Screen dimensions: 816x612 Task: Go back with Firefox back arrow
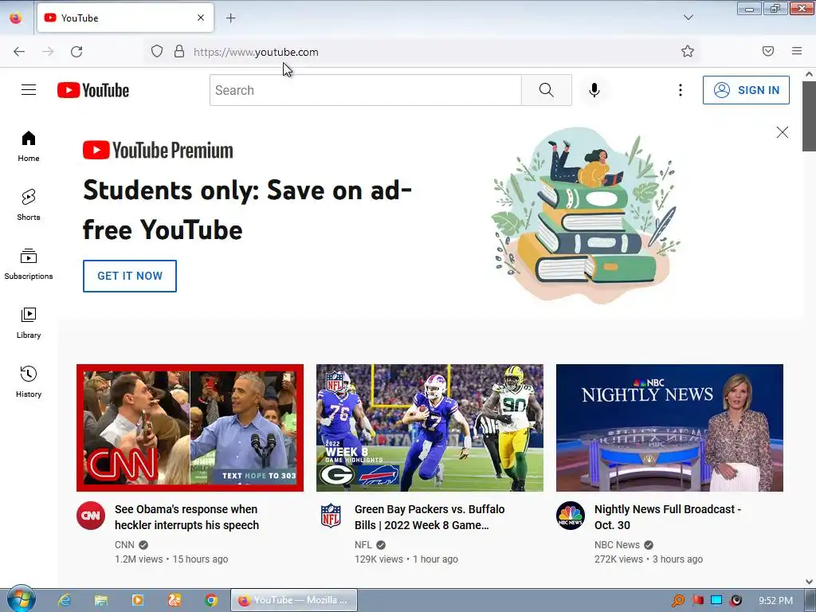[x=19, y=52]
